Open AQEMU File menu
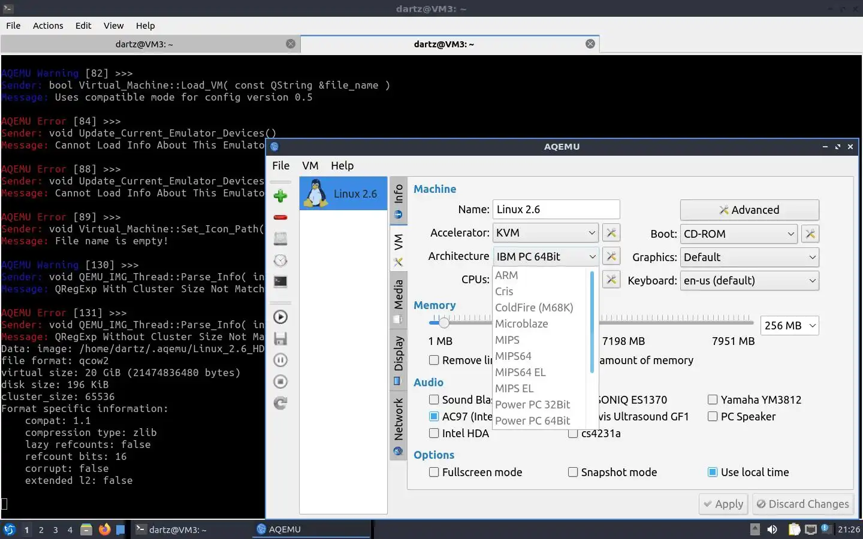 click(x=280, y=166)
